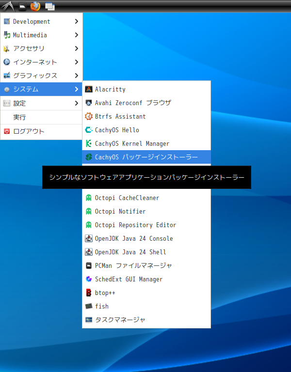
Task: Click the グラフィックス category icon
Action: pos(7,76)
